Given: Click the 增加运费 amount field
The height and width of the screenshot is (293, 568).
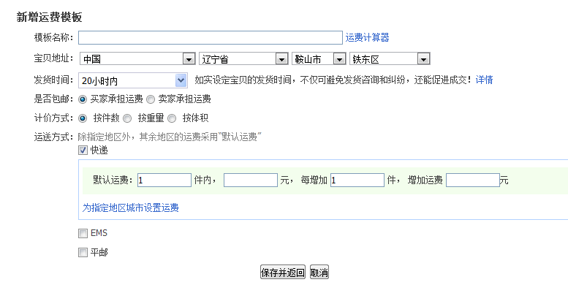Looking at the screenshot, I should click(x=473, y=180).
